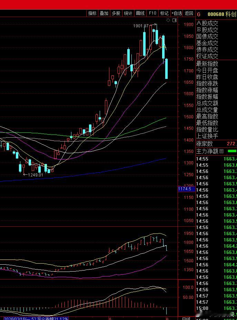Click the 今日开盘 label

(x=207, y=71)
